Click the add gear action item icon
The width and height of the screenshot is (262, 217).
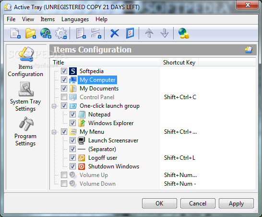click(x=61, y=33)
